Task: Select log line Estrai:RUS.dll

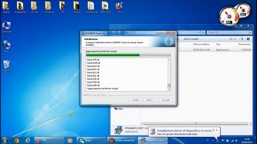Action: coord(93,66)
